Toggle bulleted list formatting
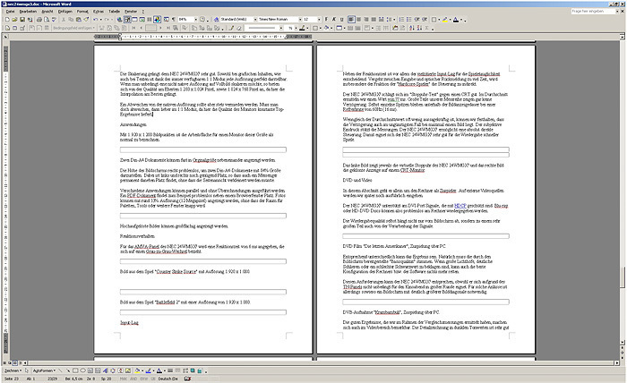 pyautogui.click(x=408, y=19)
